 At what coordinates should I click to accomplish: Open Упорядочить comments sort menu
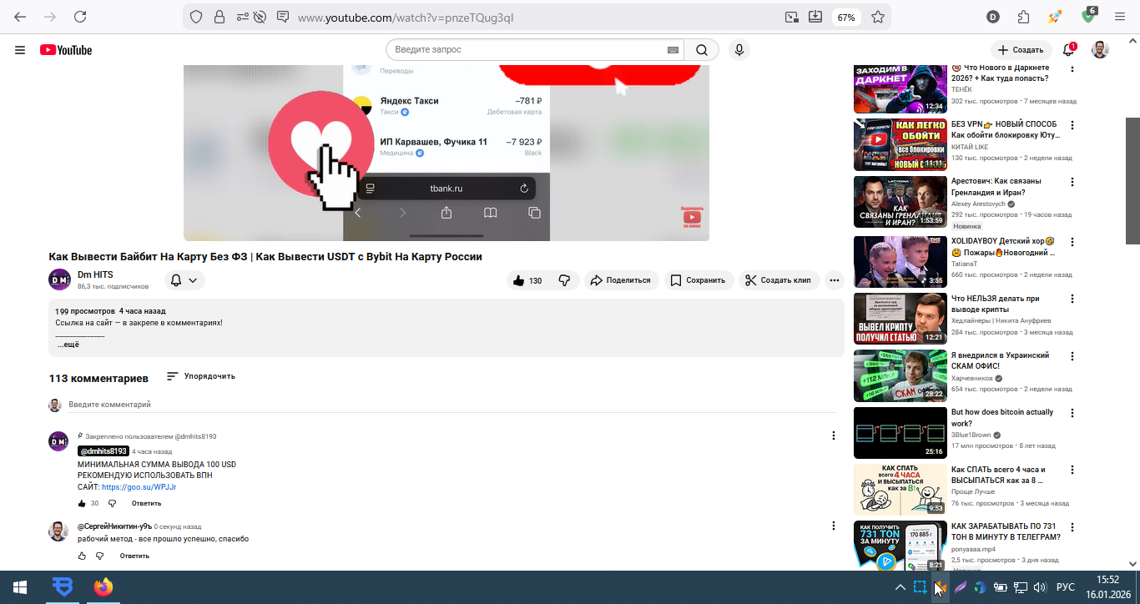click(x=201, y=376)
